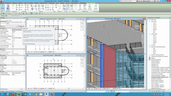Open the Annotate ribbon tab
171x96 pixels.
pos(31,3)
